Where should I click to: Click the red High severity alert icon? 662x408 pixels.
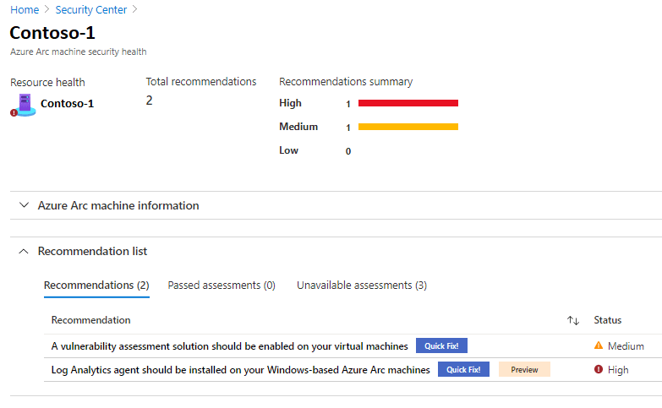(x=599, y=369)
